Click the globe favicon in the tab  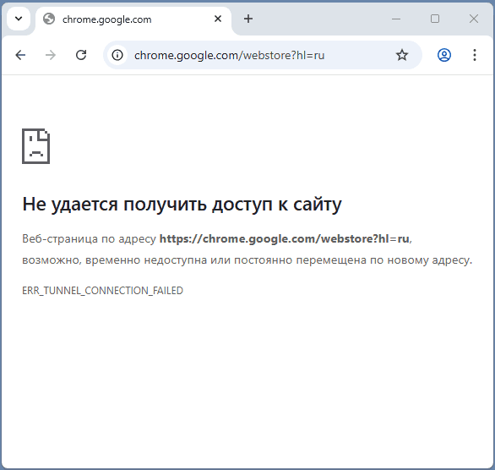[49, 19]
